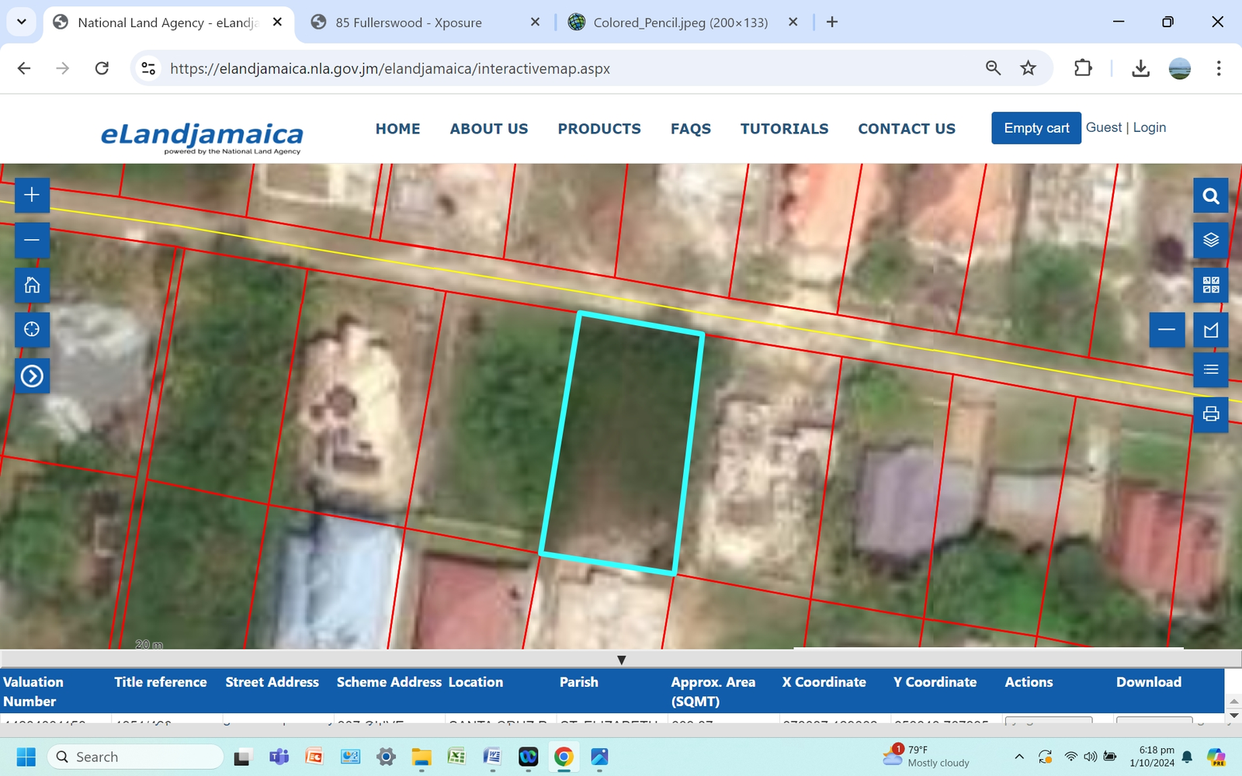Click the Empty cart button
Screen dimensions: 1242x776
(1036, 127)
